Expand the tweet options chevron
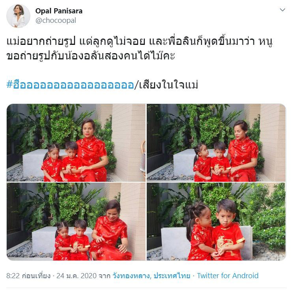293x290 pixels. tap(282, 10)
